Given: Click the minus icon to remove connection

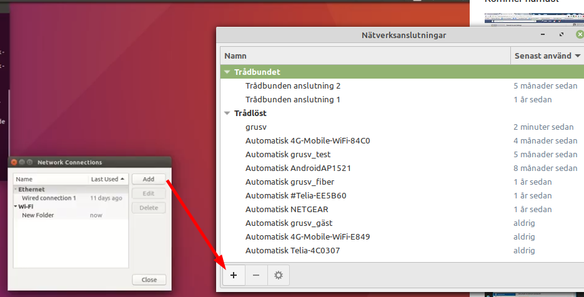Looking at the screenshot, I should click(256, 275).
